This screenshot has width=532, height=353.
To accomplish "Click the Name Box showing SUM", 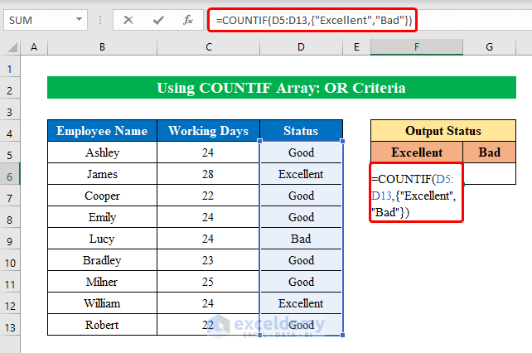I will pos(46,20).
